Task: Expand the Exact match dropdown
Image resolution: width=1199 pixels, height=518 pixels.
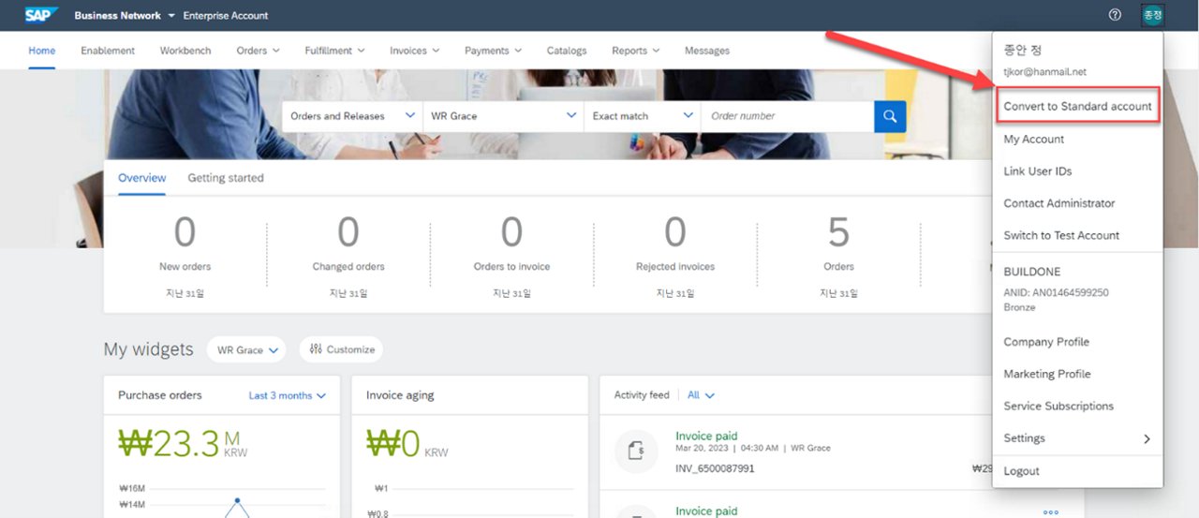Action: pos(688,115)
